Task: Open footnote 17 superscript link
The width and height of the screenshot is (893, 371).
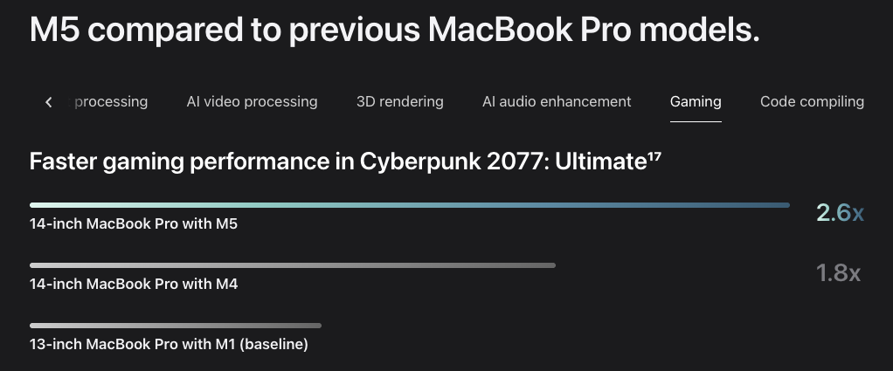Action: pyautogui.click(x=654, y=156)
